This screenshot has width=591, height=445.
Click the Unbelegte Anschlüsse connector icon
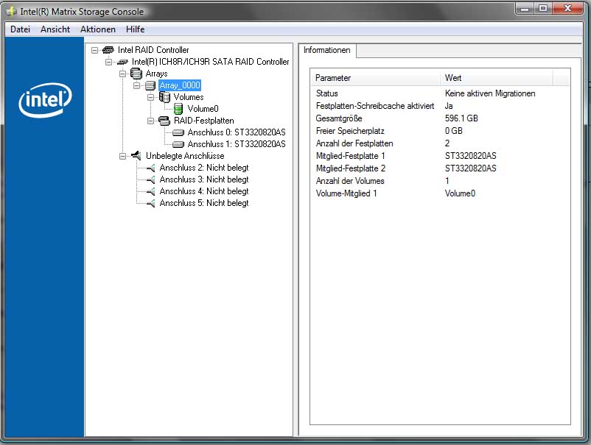coord(136,155)
